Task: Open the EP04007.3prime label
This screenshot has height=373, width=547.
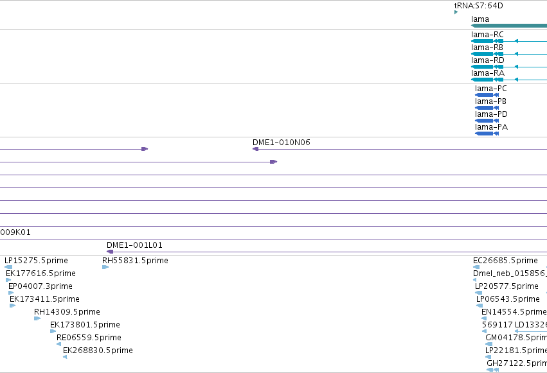Action: click(40, 286)
